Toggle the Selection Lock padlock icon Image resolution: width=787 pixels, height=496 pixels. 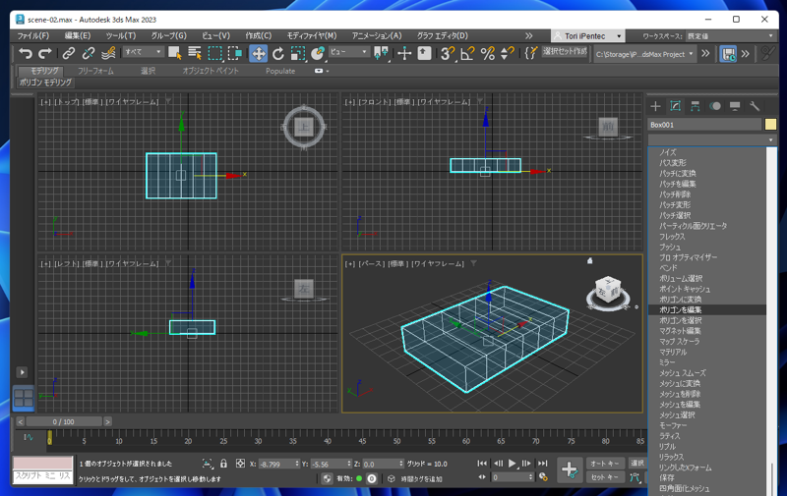(x=224, y=464)
